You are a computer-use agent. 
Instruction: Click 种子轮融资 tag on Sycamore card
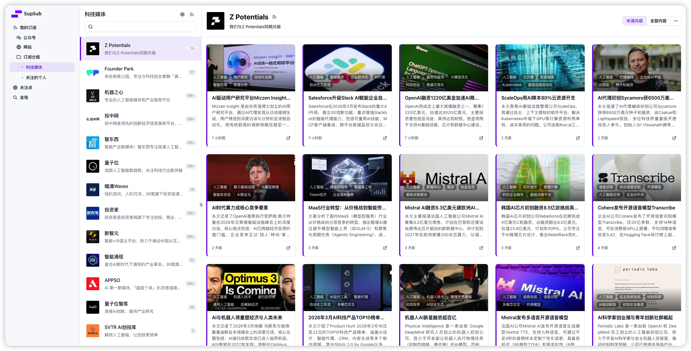click(624, 85)
